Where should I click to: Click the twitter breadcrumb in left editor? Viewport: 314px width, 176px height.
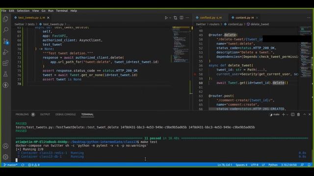[20, 24]
